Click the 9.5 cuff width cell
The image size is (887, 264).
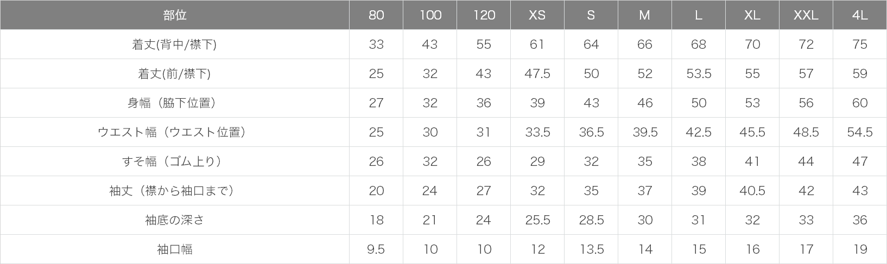[x=376, y=249]
